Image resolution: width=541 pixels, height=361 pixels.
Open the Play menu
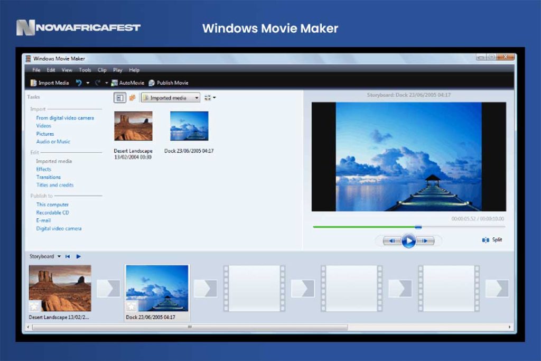[x=118, y=70]
